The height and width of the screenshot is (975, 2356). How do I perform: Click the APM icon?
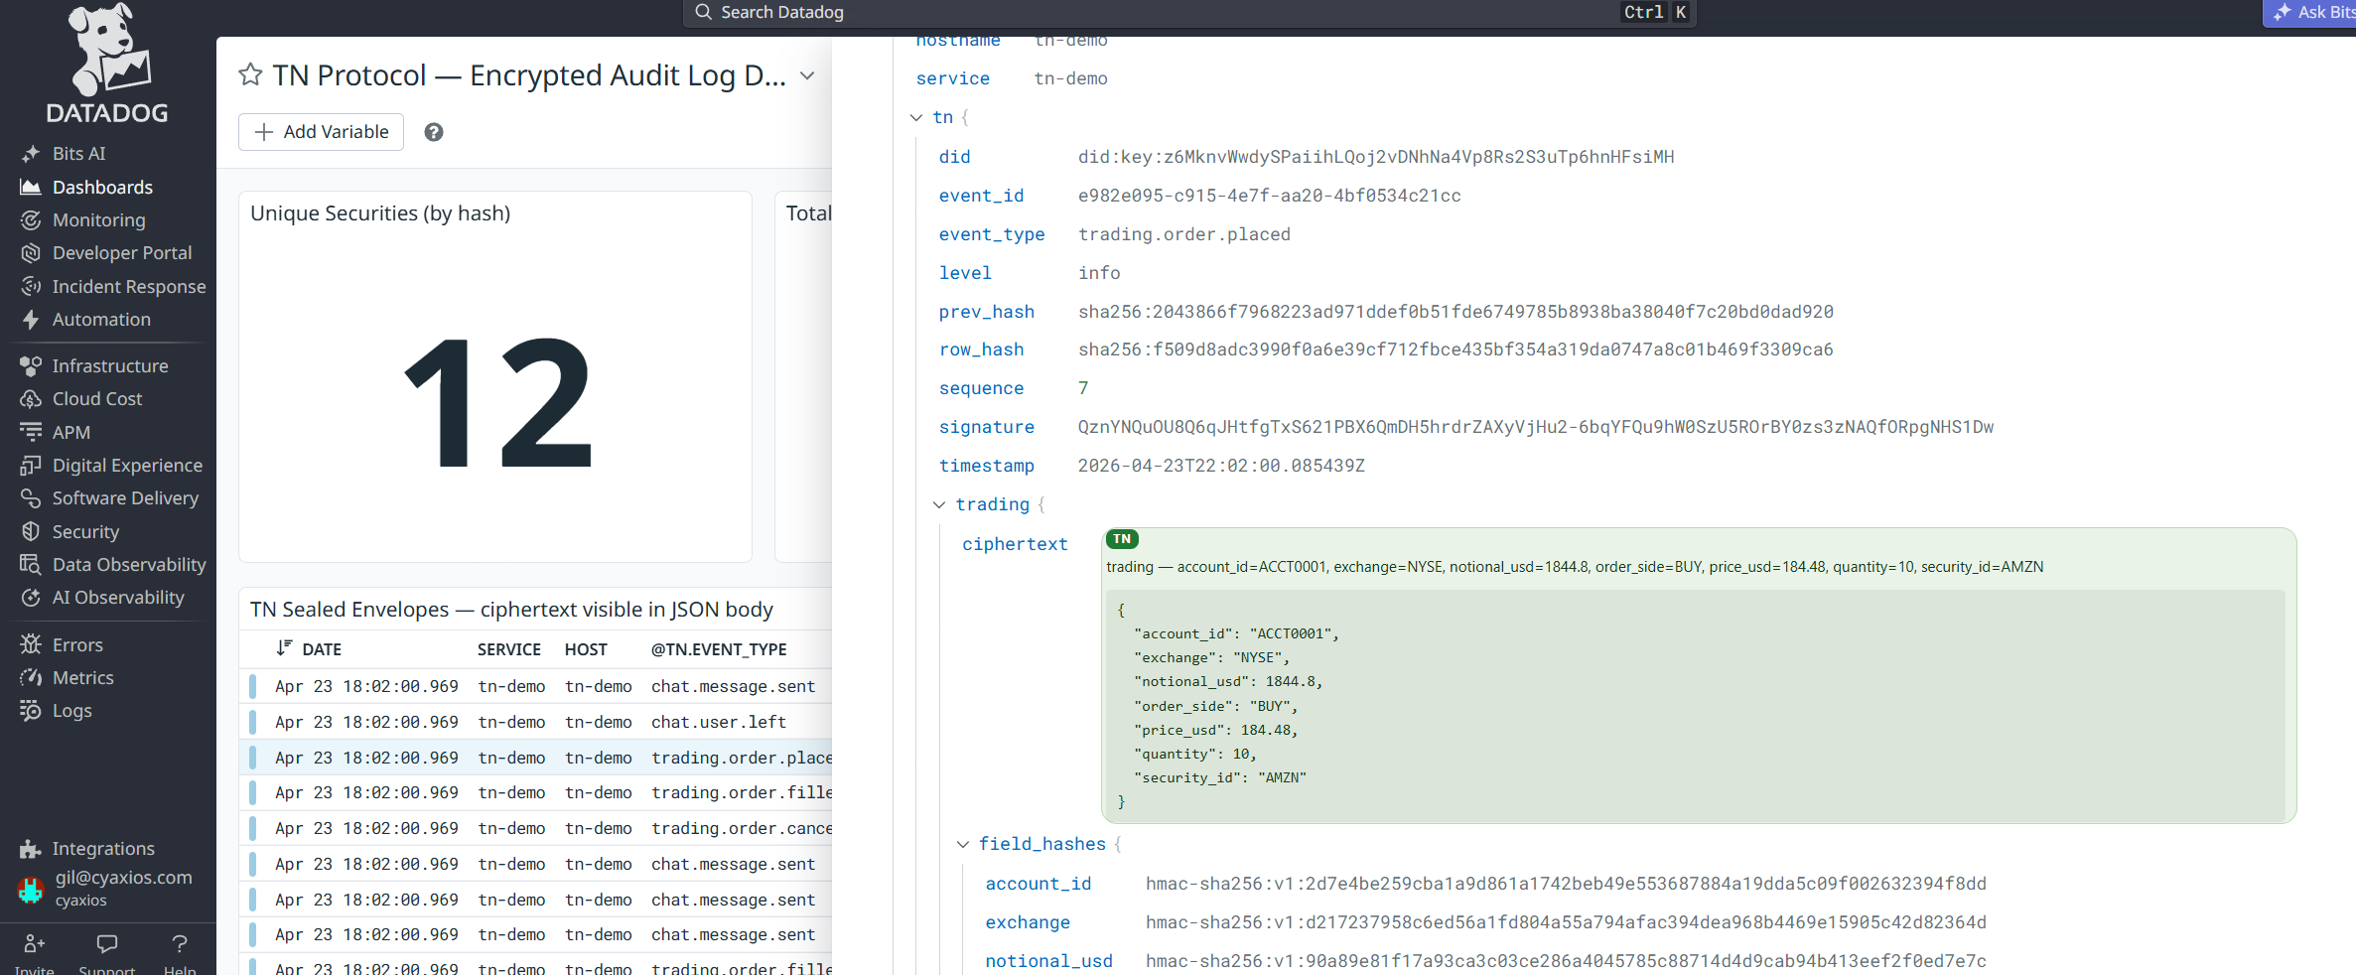[x=31, y=432]
